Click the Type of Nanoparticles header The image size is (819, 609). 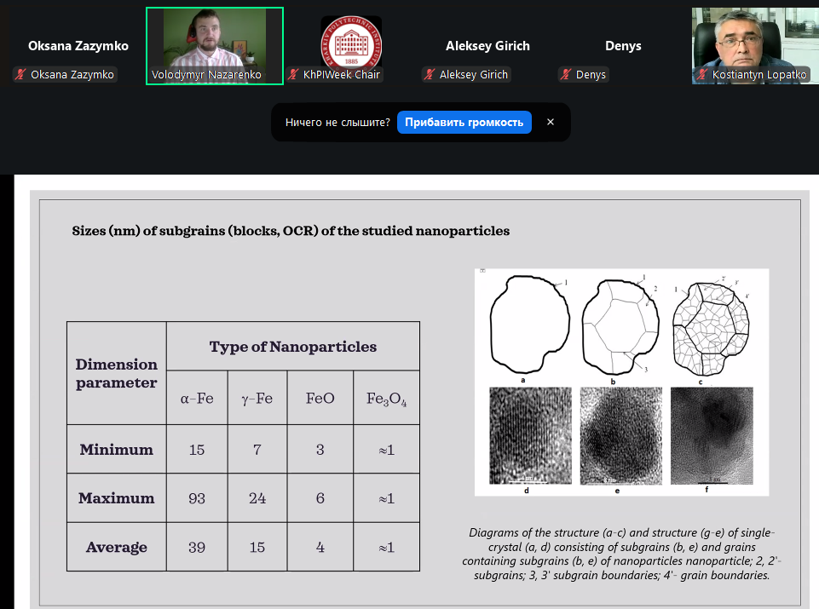tap(293, 347)
